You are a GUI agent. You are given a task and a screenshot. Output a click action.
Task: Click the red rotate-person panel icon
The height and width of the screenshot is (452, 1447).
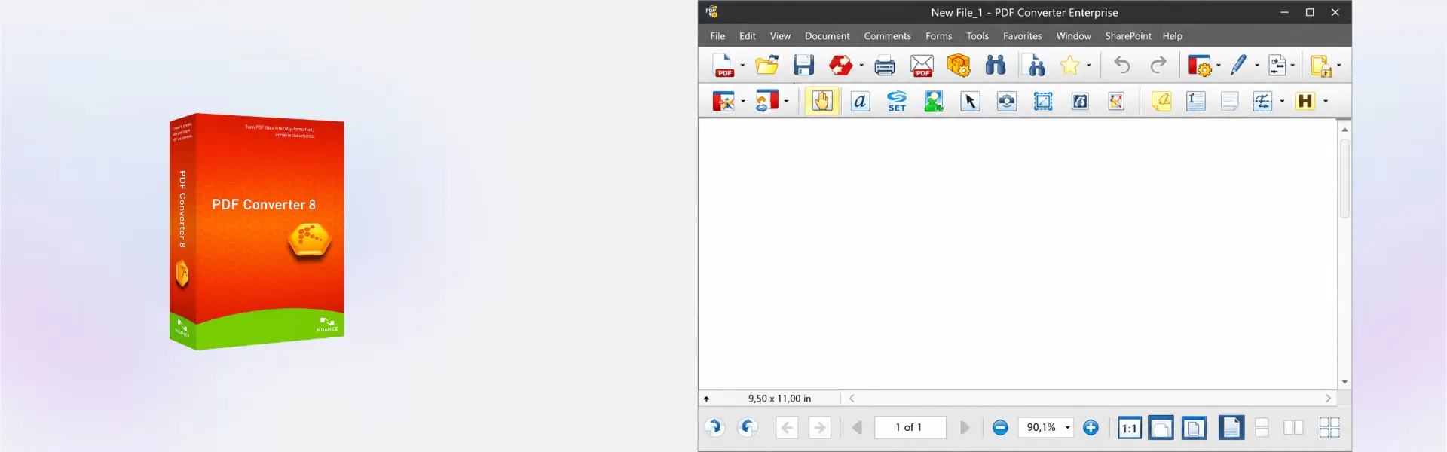767,101
